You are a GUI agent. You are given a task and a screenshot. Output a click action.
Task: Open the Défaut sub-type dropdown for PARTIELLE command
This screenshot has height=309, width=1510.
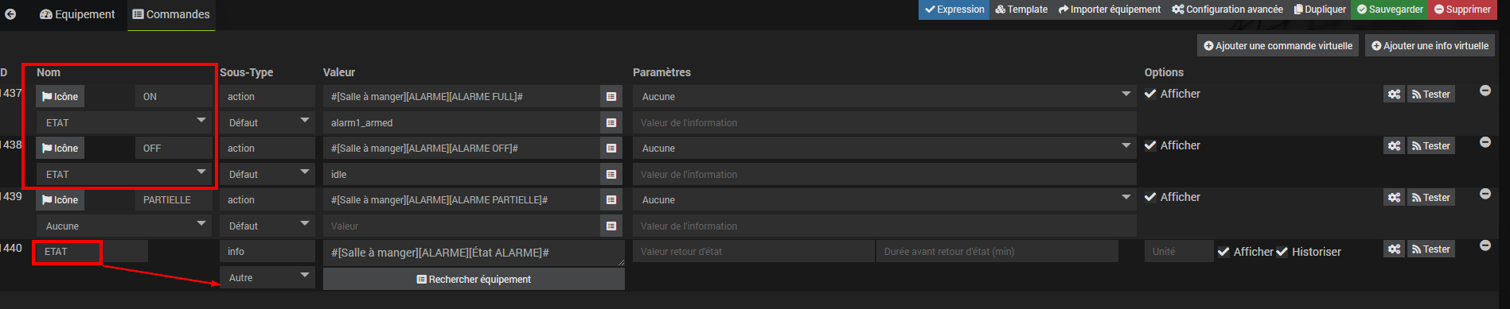(267, 226)
